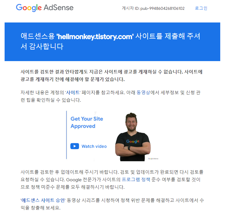Click the hellmonkey.tistory.com site name in banner

point(95,37)
